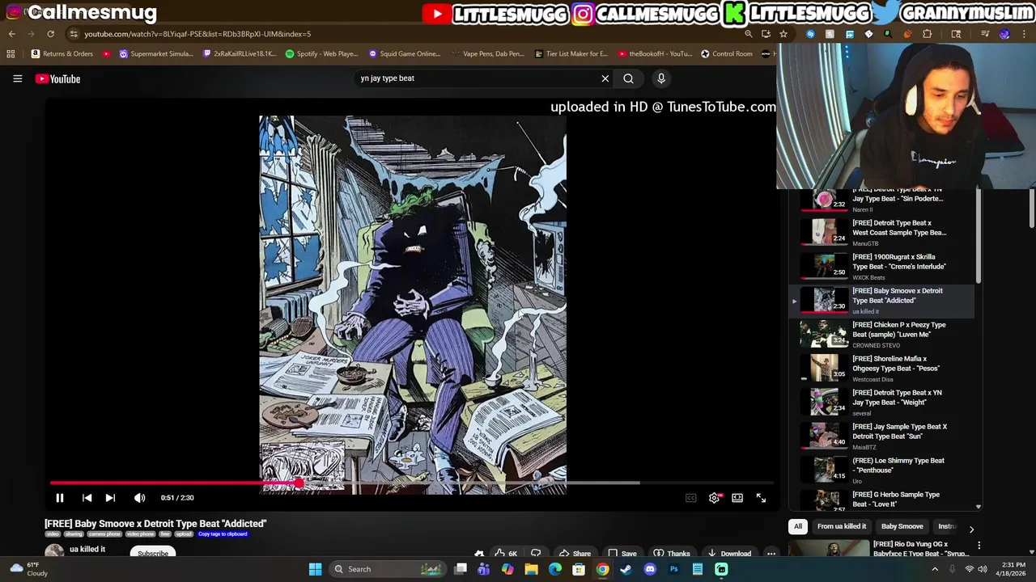Viewport: 1036px width, 582px height.
Task: Skip to the next video in the playlist
Action: click(x=110, y=498)
